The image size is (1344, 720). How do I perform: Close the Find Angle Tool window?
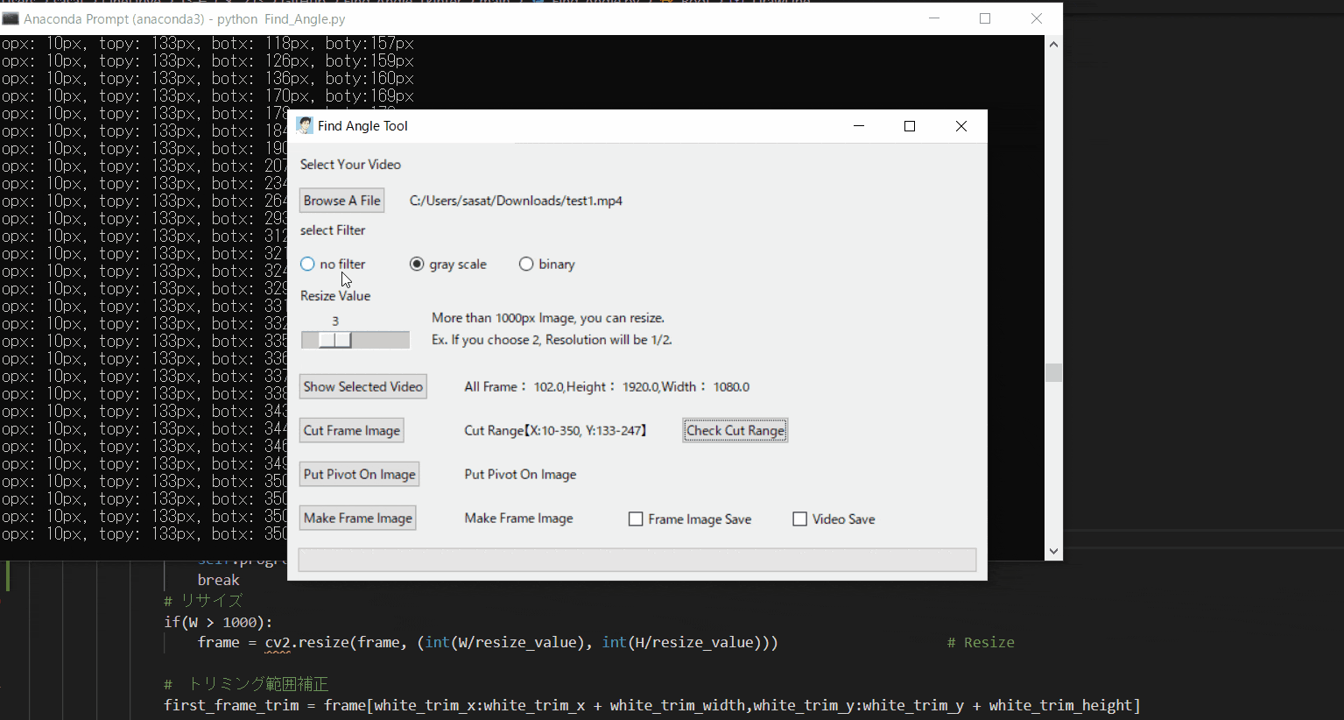click(x=961, y=126)
